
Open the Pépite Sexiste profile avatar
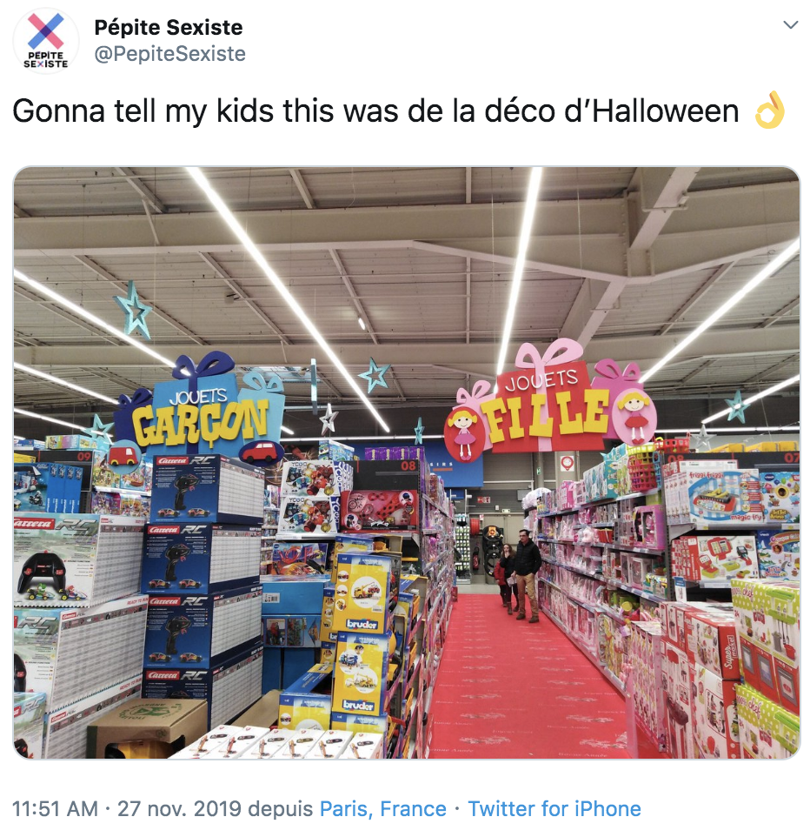tap(46, 41)
